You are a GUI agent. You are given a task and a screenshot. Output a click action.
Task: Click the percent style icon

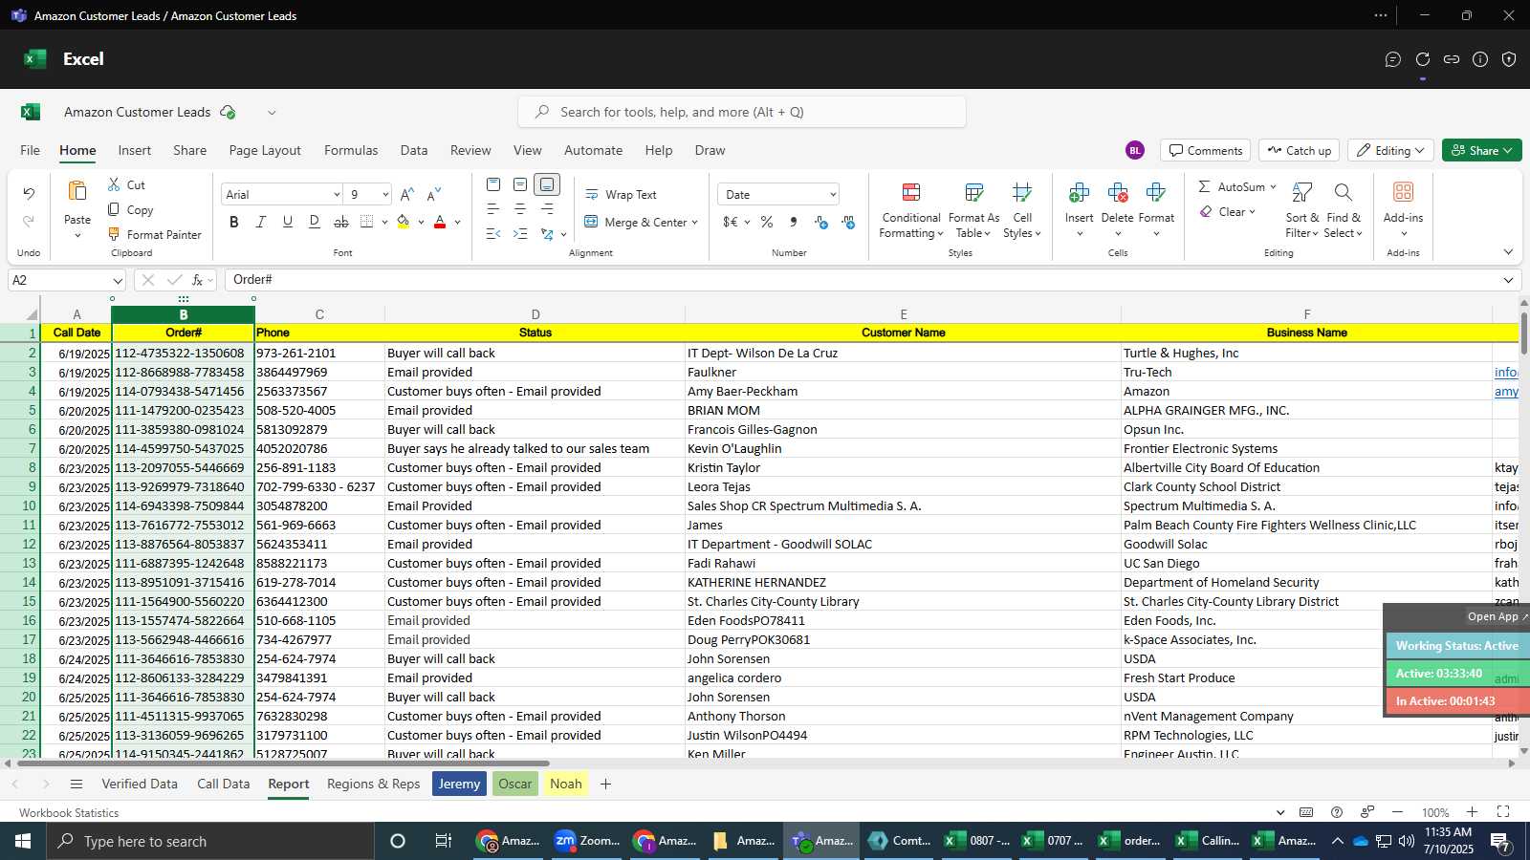click(x=767, y=222)
